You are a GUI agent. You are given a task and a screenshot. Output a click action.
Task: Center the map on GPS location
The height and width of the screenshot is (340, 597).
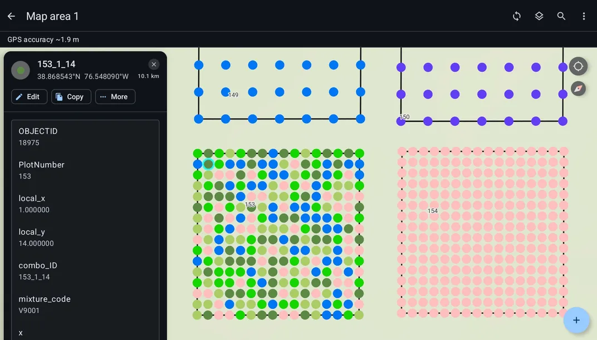[578, 66]
